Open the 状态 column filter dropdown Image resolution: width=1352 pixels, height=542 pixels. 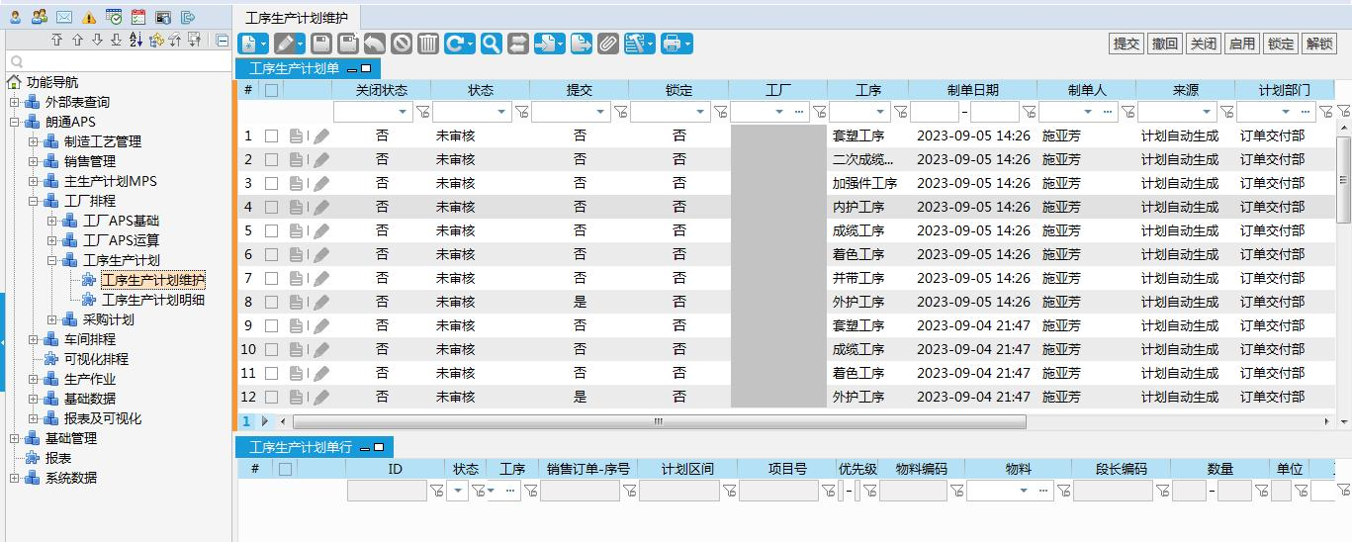(x=501, y=112)
